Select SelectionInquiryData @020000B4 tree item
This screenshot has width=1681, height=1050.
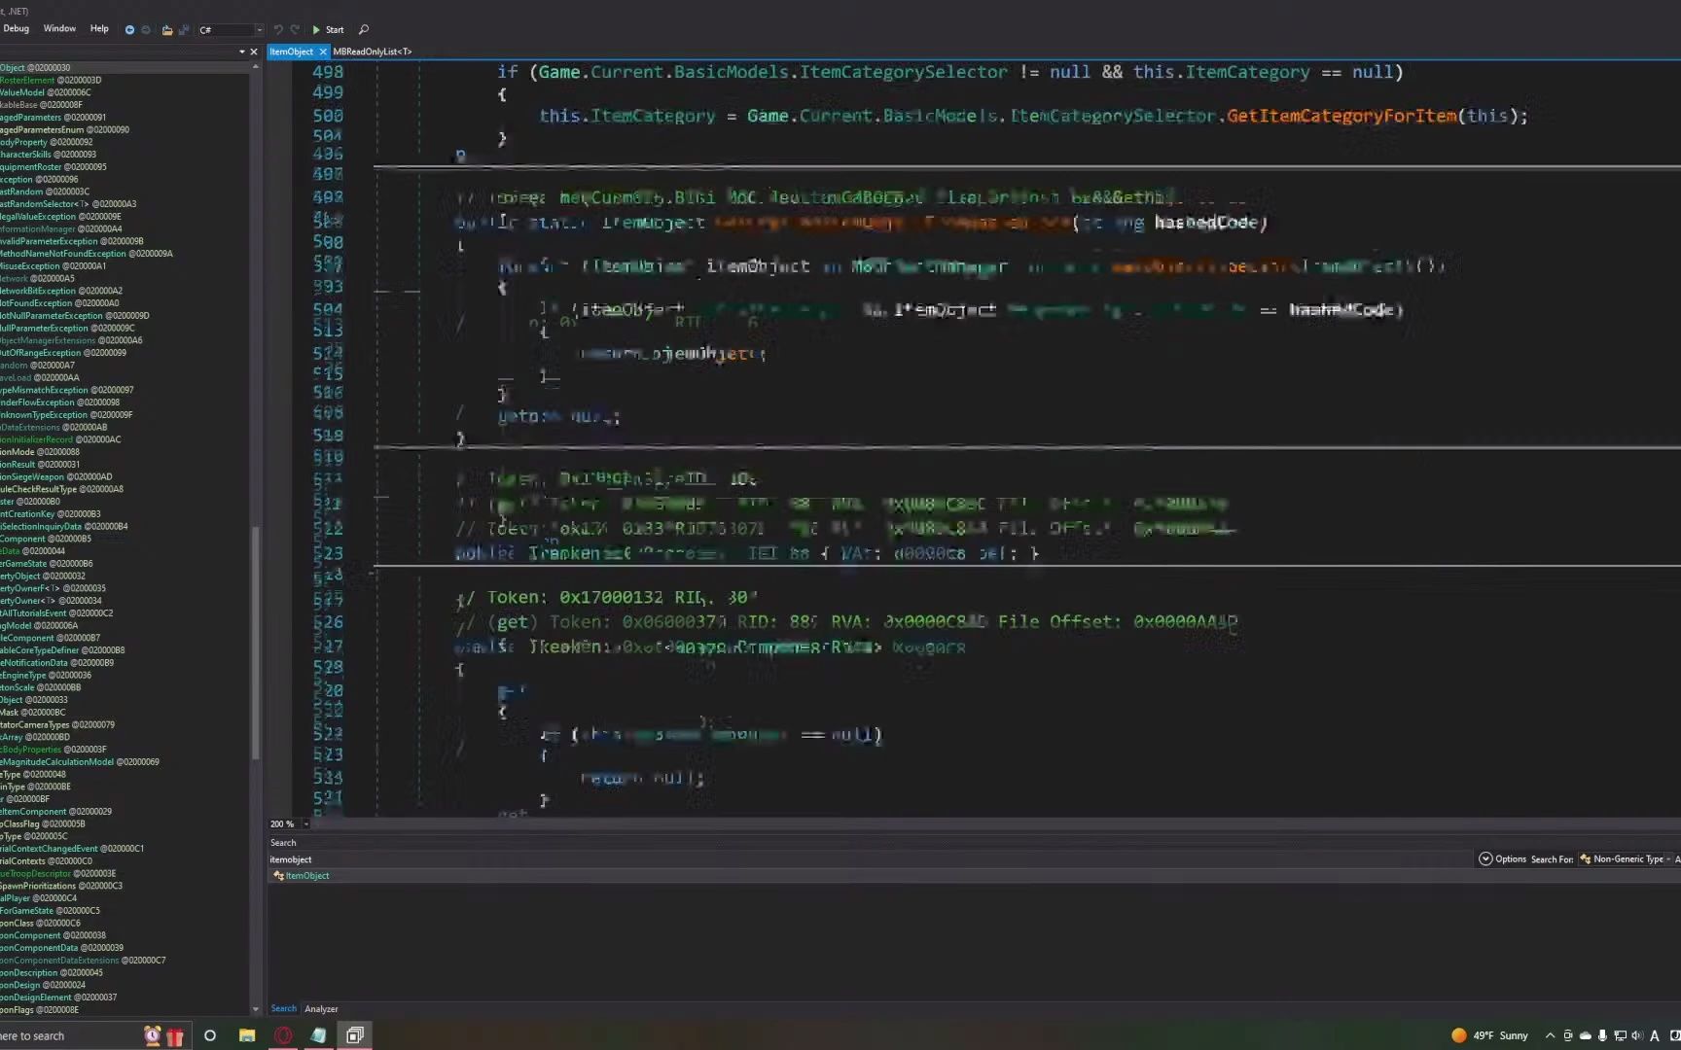[63, 526]
